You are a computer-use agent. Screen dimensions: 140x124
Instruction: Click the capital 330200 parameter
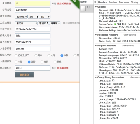108,93
